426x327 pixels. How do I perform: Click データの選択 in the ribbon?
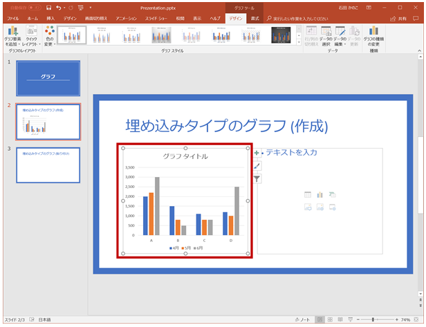(x=326, y=36)
